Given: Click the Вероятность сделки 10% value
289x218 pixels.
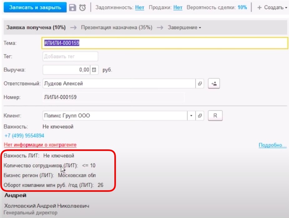Looking at the screenshot, I should [242, 7].
